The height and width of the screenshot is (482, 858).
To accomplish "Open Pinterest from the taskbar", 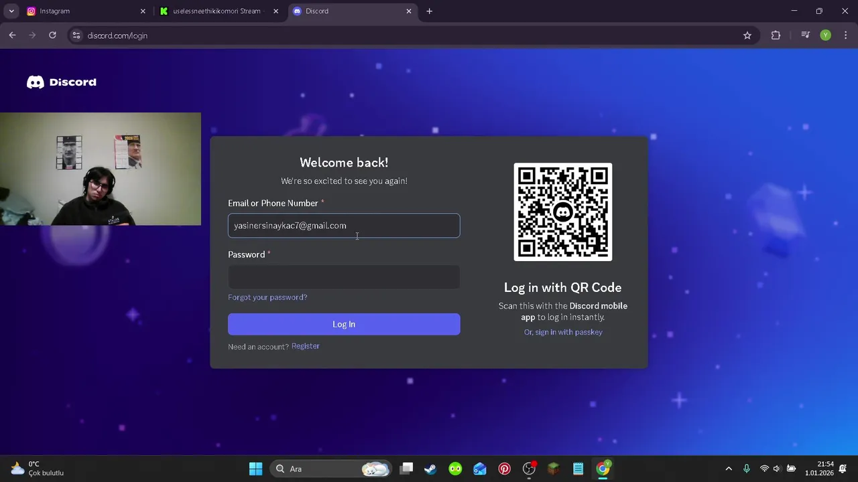I will click(505, 469).
